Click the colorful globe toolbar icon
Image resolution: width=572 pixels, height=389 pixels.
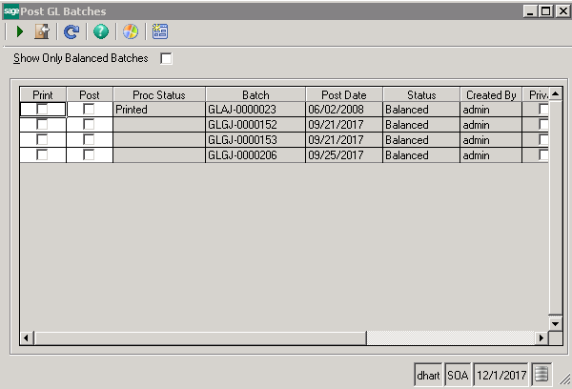tap(131, 31)
